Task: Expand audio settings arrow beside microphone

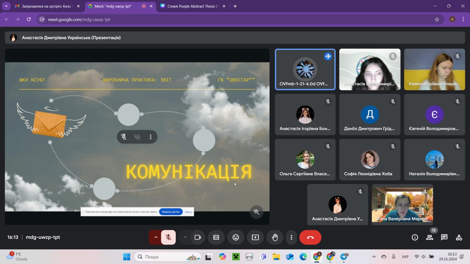Action: tap(156, 237)
